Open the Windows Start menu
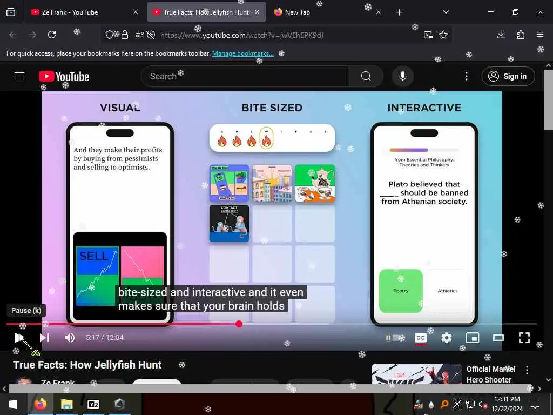Viewport: 553px width, 415px height. (13, 404)
